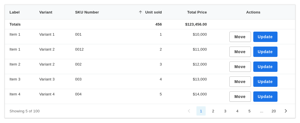Click the Total Price column header
The height and width of the screenshot is (123, 300).
(x=197, y=12)
